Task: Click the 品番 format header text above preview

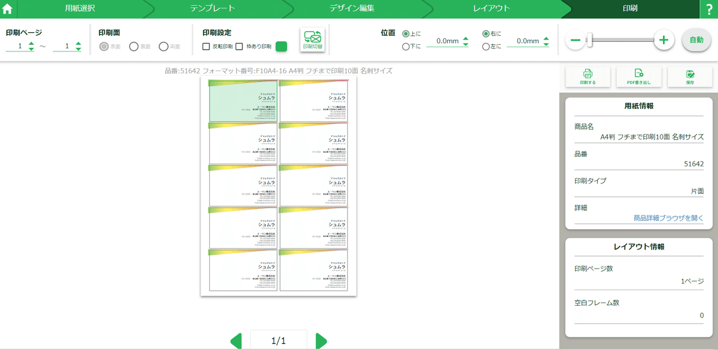Action: tap(279, 71)
